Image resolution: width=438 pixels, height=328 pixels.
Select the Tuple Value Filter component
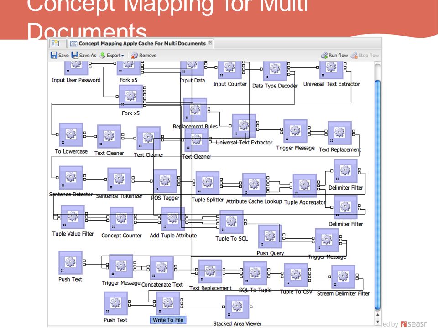point(73,217)
